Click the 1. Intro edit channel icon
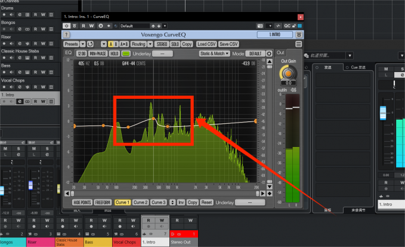 (x=20, y=102)
